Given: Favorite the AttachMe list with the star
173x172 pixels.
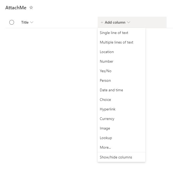Looking at the screenshot, I should 31,8.
